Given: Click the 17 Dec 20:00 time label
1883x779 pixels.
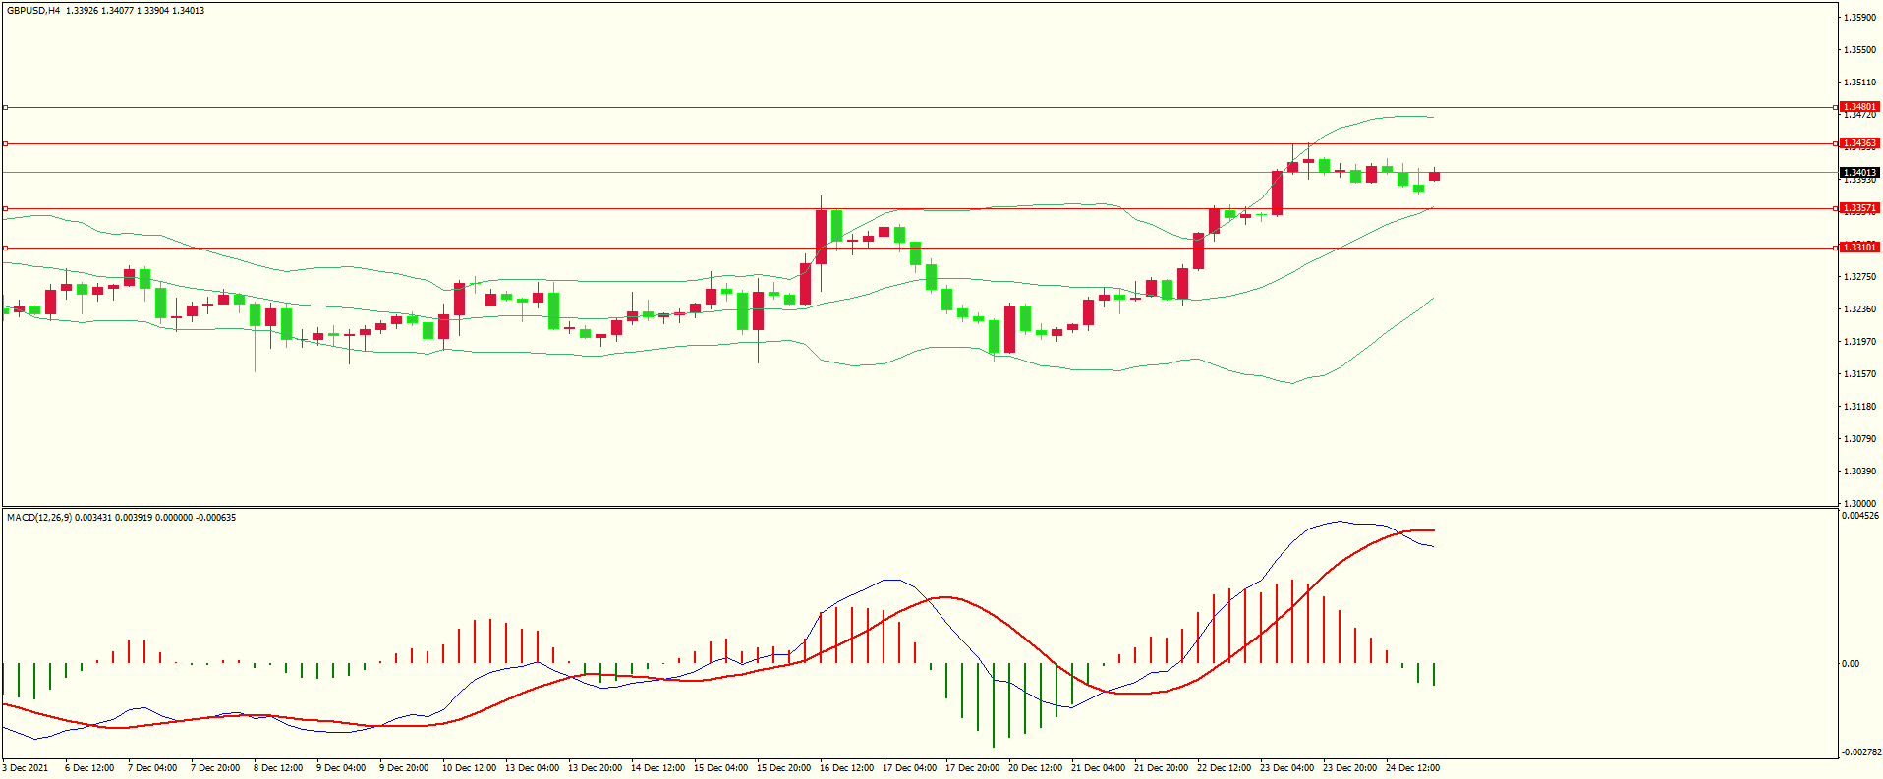Looking at the screenshot, I should [972, 768].
